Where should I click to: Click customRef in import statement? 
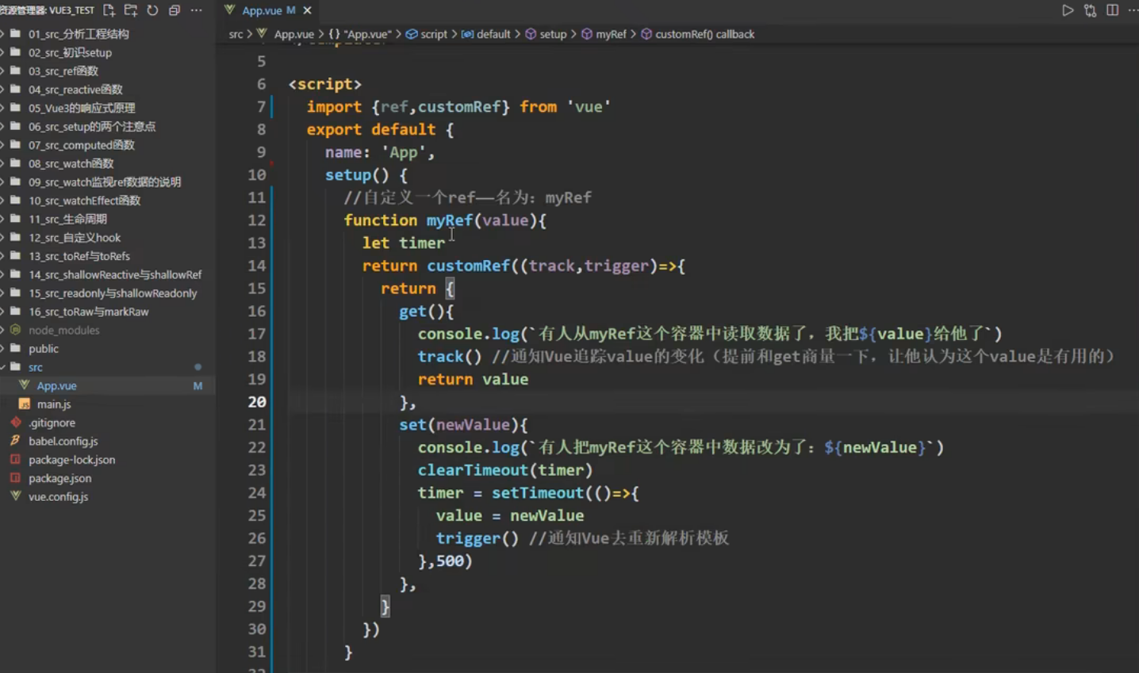pyautogui.click(x=459, y=107)
